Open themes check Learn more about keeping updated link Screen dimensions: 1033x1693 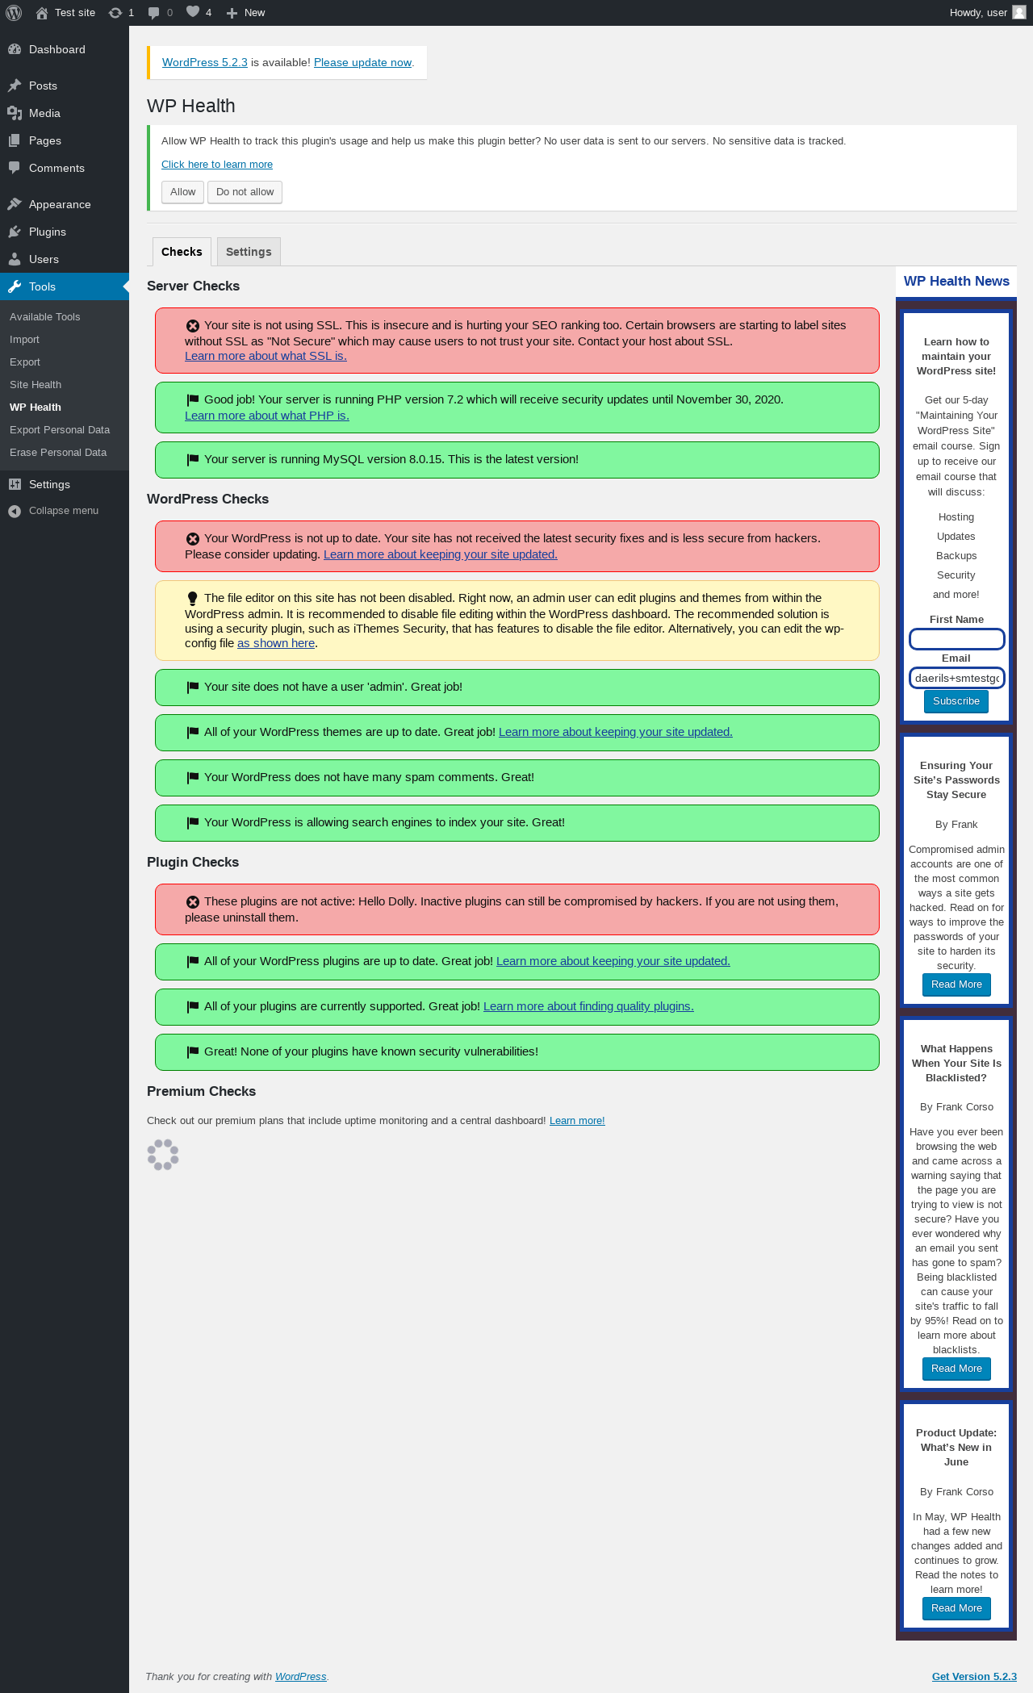pyautogui.click(x=616, y=732)
